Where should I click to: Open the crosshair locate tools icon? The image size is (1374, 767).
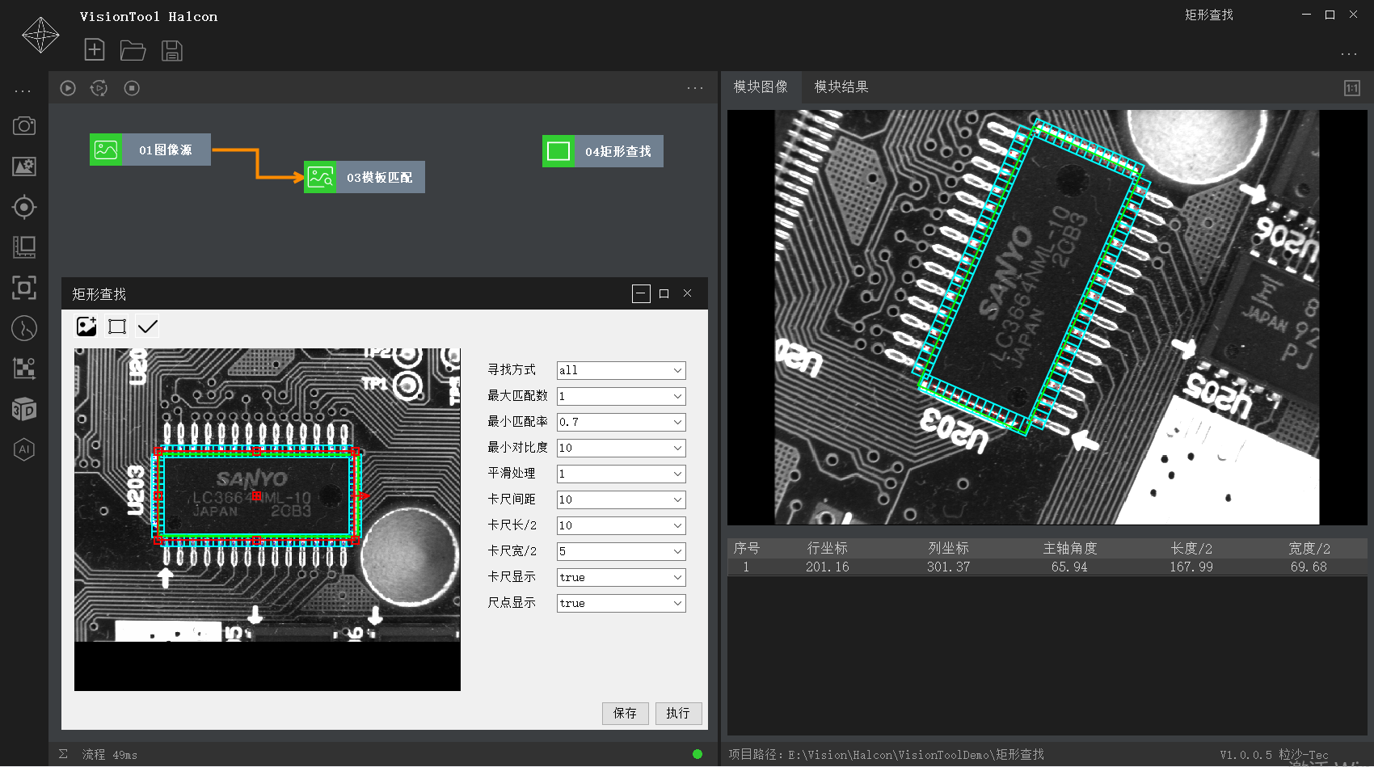pos(24,207)
